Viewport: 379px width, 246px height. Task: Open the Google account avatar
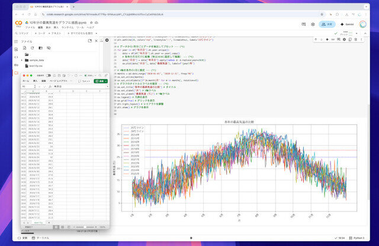click(x=362, y=24)
